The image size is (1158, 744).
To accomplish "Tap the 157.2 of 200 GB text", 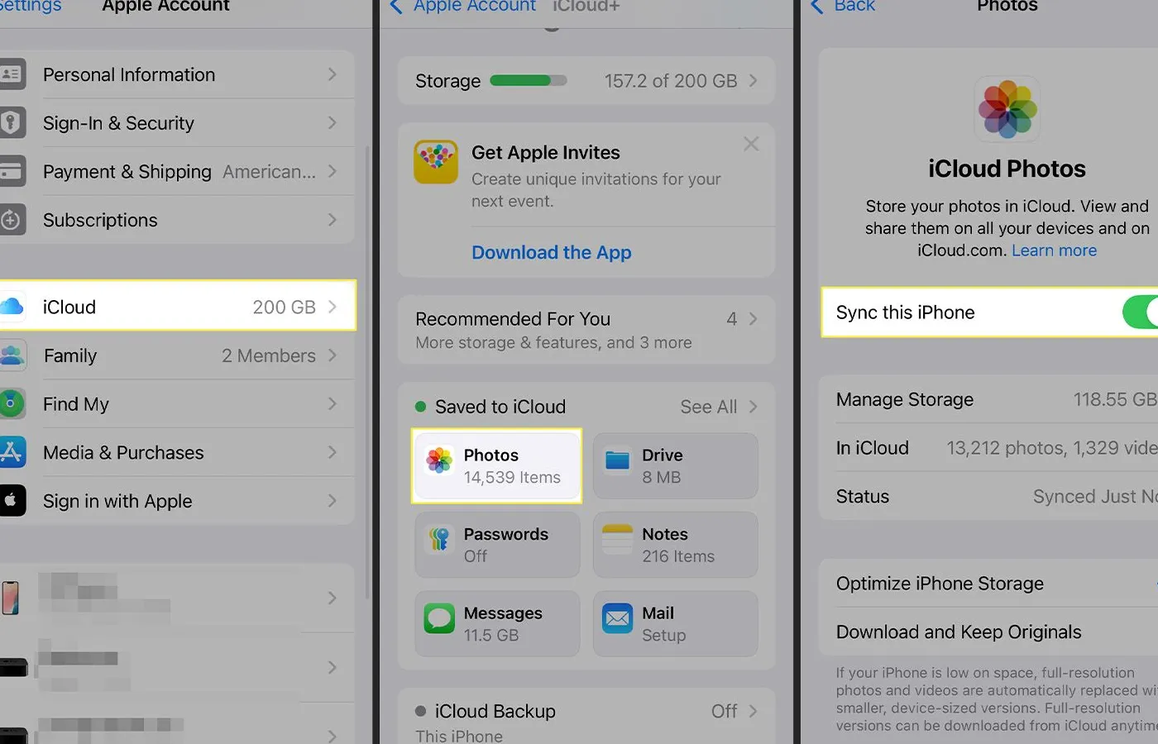I will point(670,81).
